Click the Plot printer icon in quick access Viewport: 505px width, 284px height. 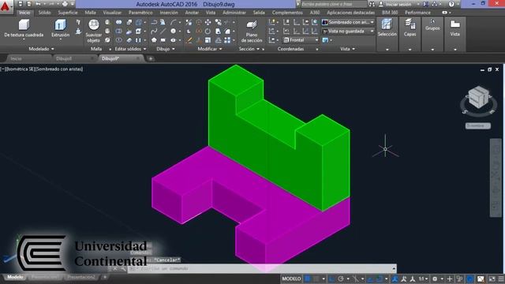65,4
